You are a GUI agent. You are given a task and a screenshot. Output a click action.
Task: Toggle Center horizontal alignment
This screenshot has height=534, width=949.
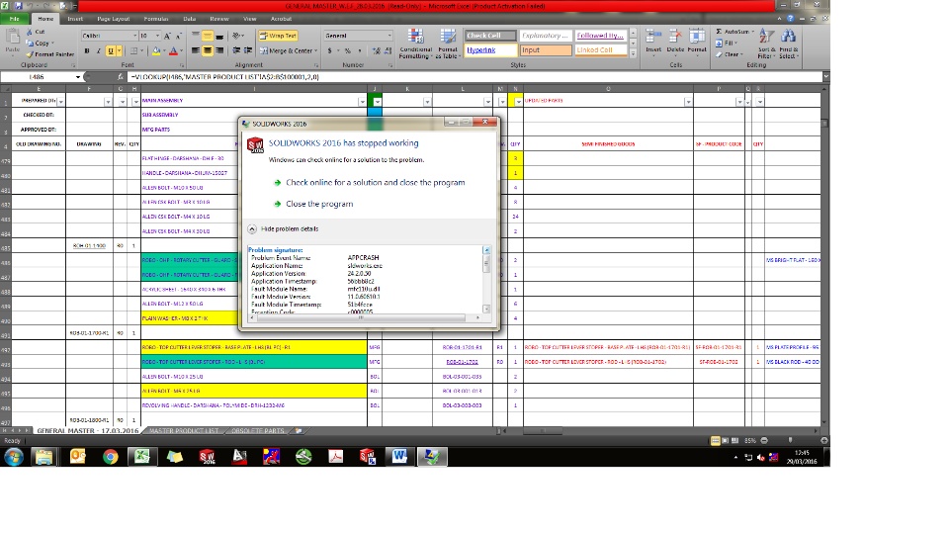pyautogui.click(x=208, y=50)
